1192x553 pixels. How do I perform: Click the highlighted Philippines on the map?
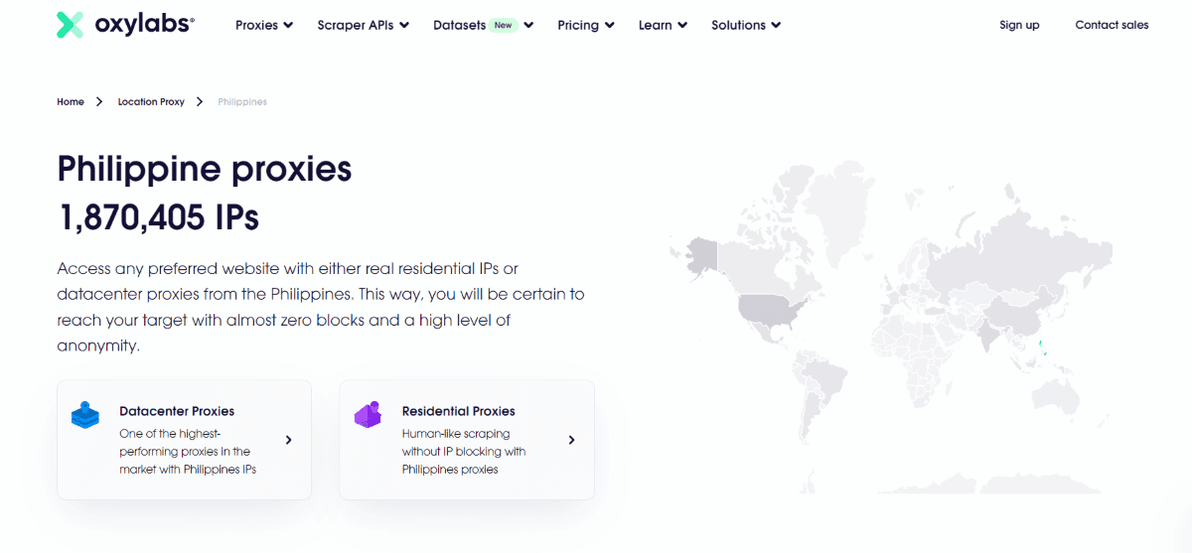tap(1043, 349)
